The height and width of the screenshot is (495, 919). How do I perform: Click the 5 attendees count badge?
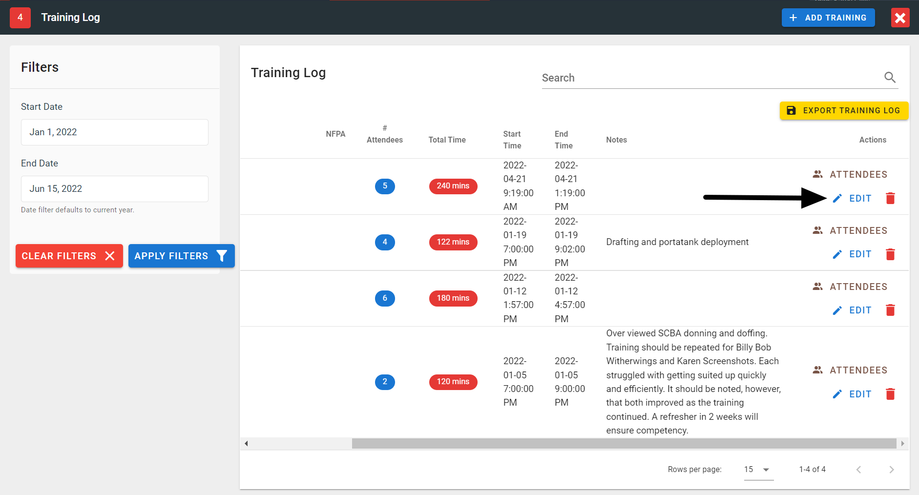pos(385,186)
